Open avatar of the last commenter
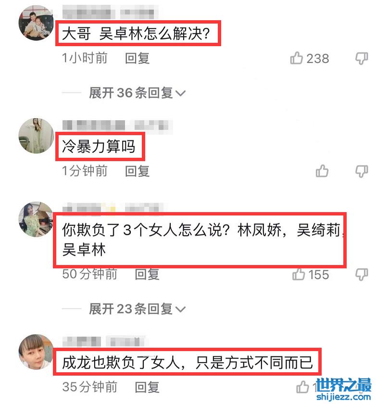 click(36, 352)
